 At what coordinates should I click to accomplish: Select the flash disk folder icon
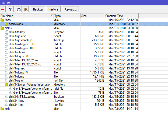pos(2,20)
